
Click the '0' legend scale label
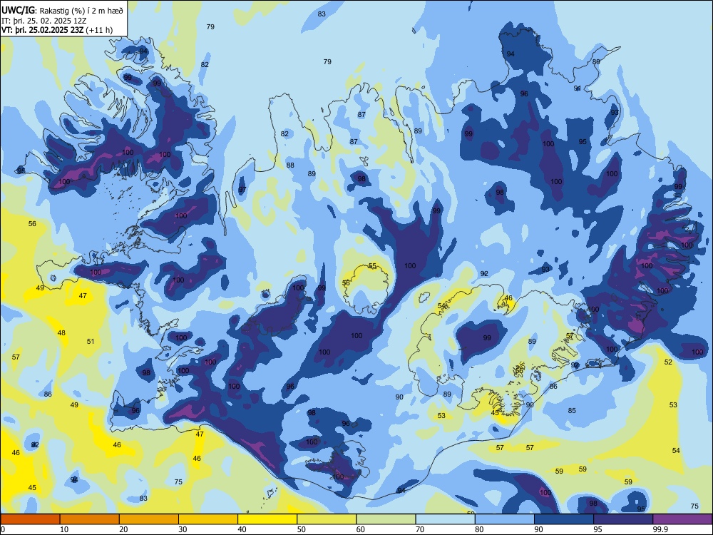coord(2,529)
